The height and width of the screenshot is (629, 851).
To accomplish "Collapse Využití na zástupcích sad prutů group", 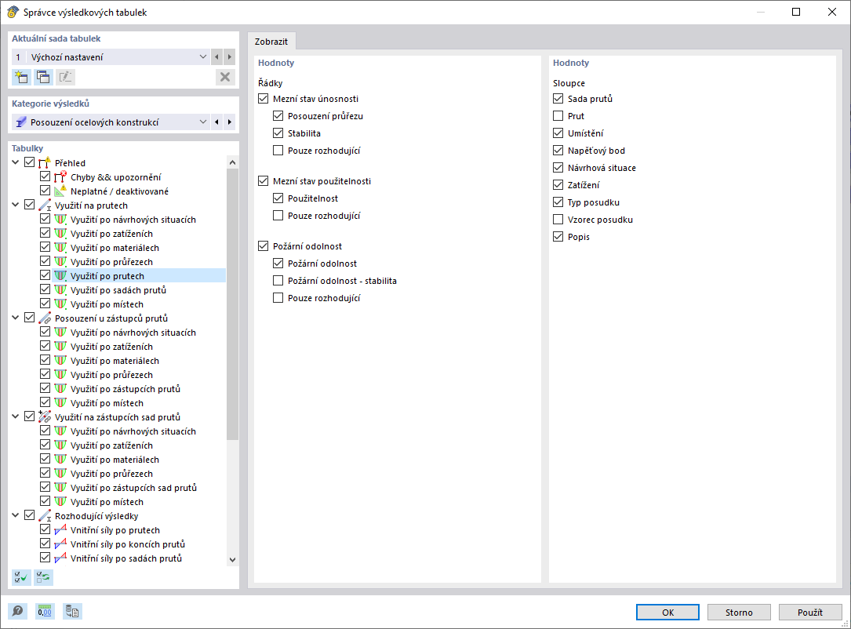I will (x=16, y=416).
